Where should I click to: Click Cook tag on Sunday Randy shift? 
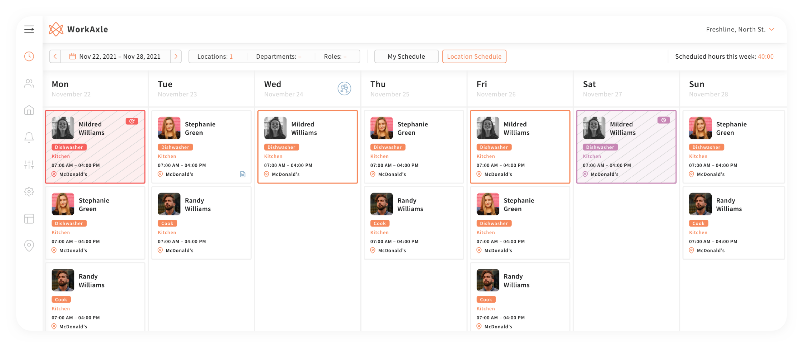698,223
